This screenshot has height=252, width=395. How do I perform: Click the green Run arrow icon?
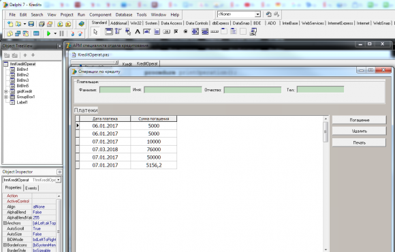click(48, 33)
